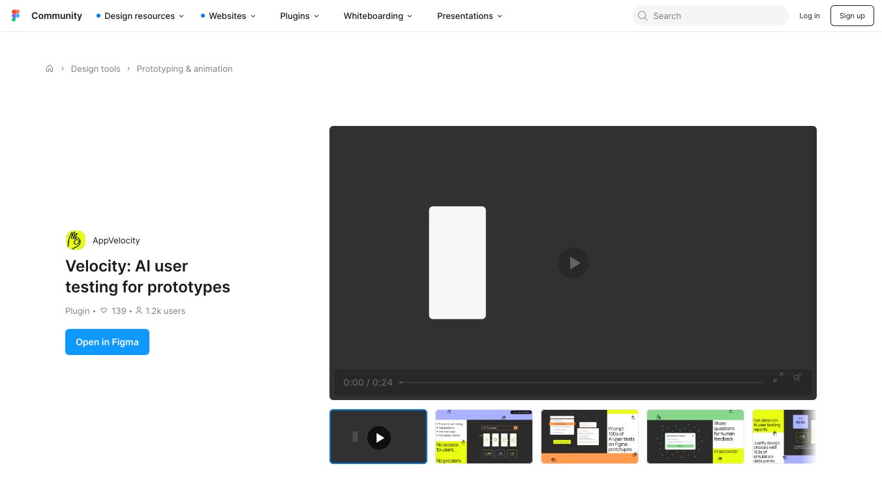Screen dimensions: 882x496
Task: Open the AppVelocity publisher profile
Action: [x=116, y=240]
